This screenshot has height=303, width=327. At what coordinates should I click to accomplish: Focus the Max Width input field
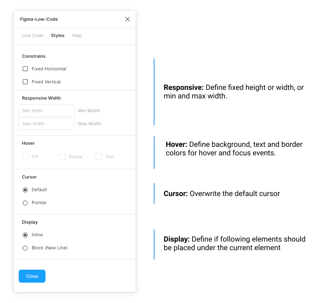47,124
